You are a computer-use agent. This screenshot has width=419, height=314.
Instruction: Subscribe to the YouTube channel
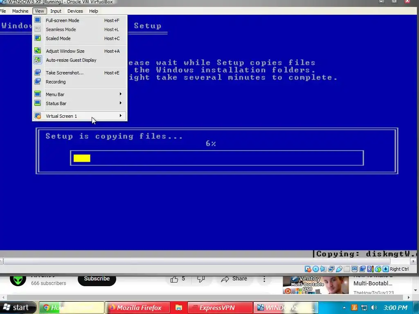click(97, 280)
